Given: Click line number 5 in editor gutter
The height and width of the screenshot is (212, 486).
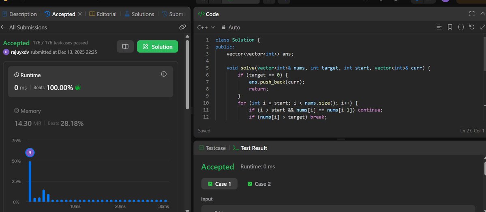Looking at the screenshot, I should (x=208, y=68).
